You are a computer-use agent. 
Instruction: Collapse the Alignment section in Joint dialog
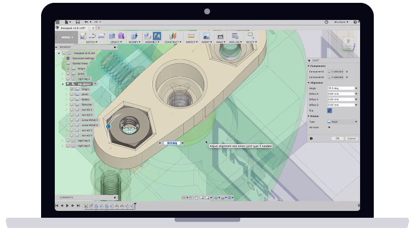point(309,83)
